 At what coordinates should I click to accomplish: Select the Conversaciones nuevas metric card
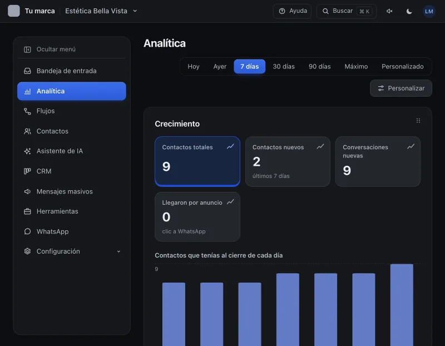pos(378,161)
